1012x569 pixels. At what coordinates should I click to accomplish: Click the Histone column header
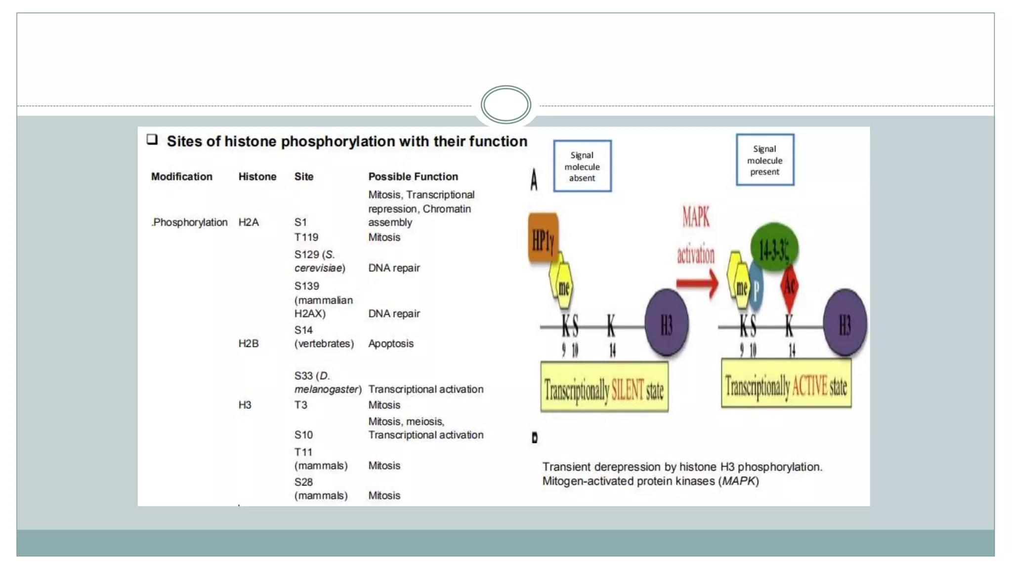tap(257, 176)
